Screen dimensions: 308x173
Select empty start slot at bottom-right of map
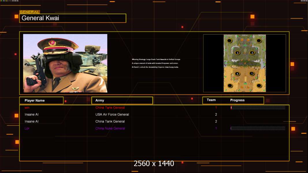[x=259, y=86]
